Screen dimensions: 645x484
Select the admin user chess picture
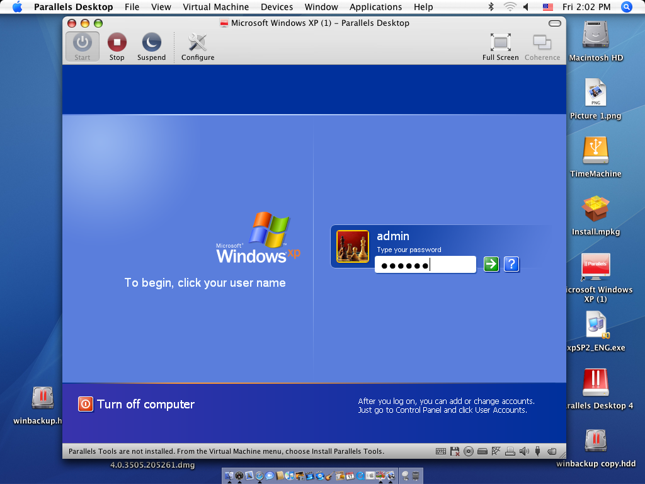pyautogui.click(x=353, y=246)
